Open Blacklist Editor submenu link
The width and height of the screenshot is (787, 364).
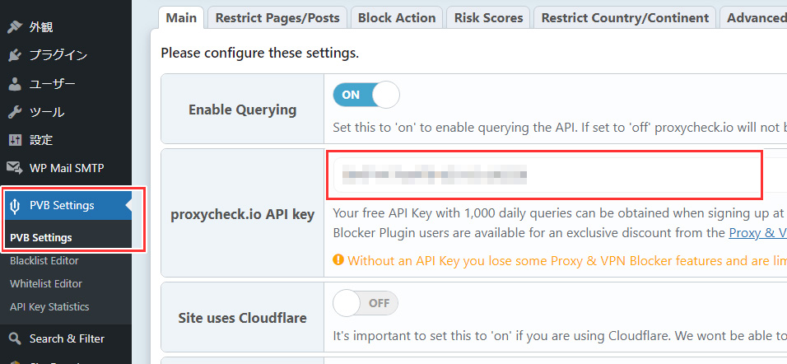[44, 260]
